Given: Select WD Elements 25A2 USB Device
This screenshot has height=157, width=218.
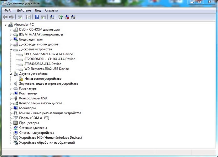Looking at the screenshot, I should [47, 69].
